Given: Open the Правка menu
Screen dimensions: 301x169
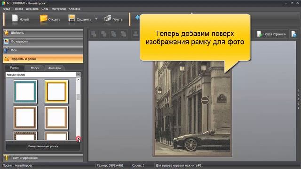Looking at the screenshot, I should (x=18, y=9).
